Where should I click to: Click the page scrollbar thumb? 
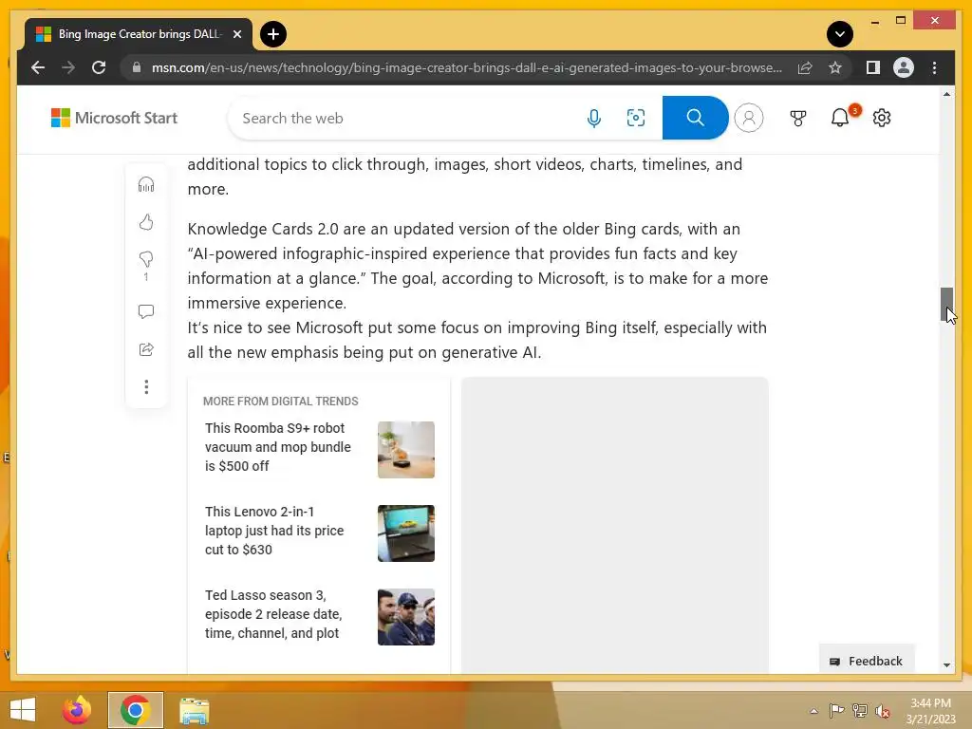click(x=946, y=305)
